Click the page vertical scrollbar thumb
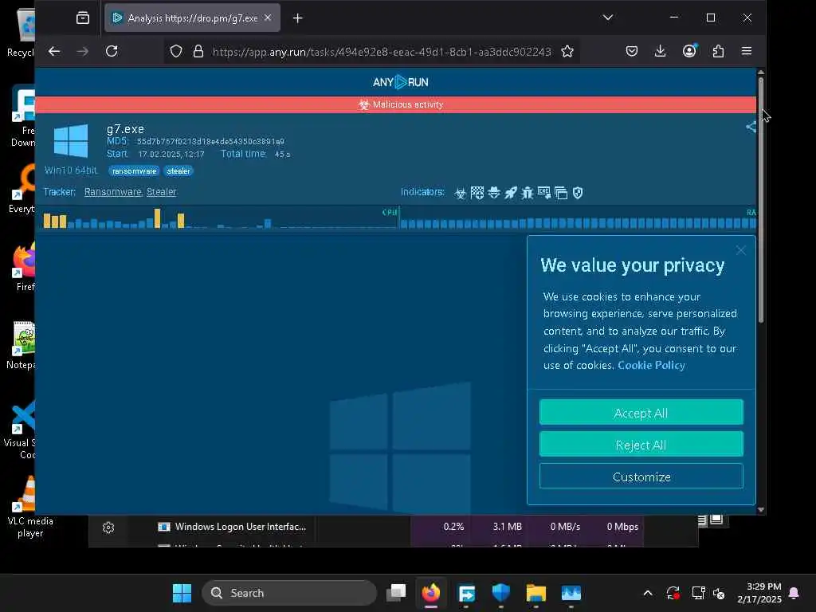Screen dimensions: 816x612 pos(761,199)
